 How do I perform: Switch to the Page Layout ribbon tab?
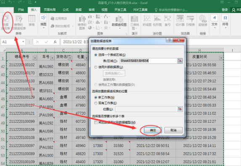[x=50, y=10]
